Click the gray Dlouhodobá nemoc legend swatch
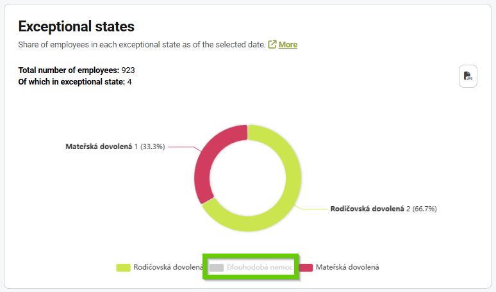The width and height of the screenshot is (496, 292). pos(217,267)
